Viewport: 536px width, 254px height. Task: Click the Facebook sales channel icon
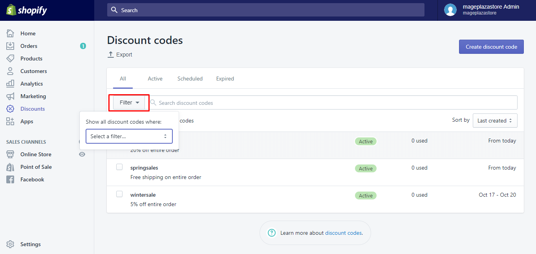pyautogui.click(x=10, y=179)
